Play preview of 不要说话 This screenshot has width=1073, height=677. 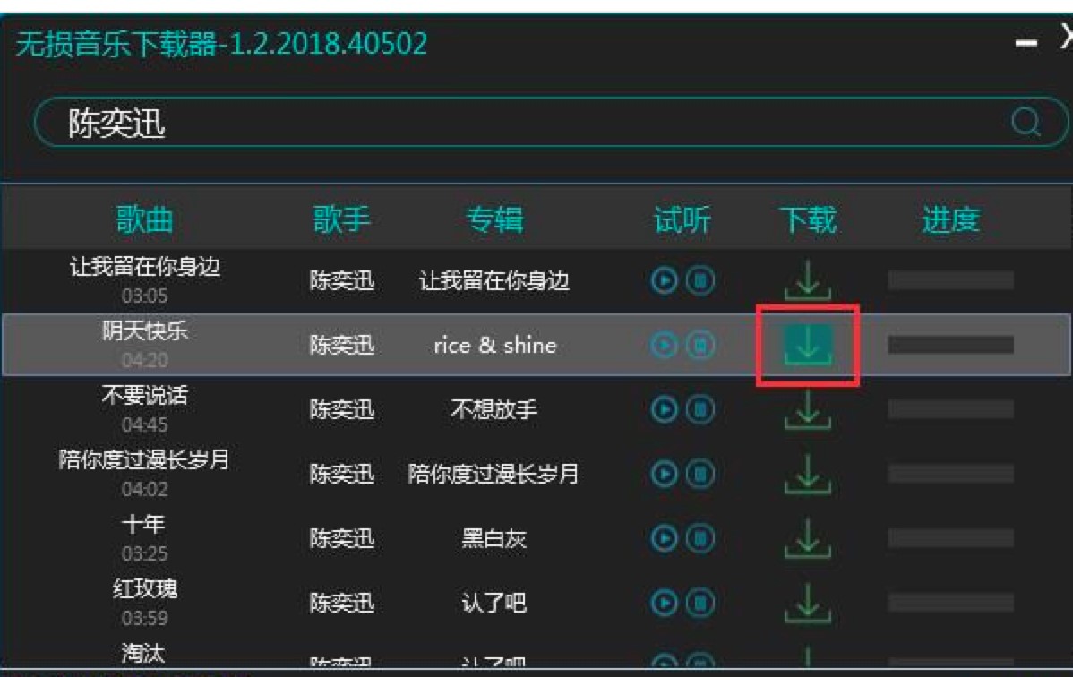point(664,409)
